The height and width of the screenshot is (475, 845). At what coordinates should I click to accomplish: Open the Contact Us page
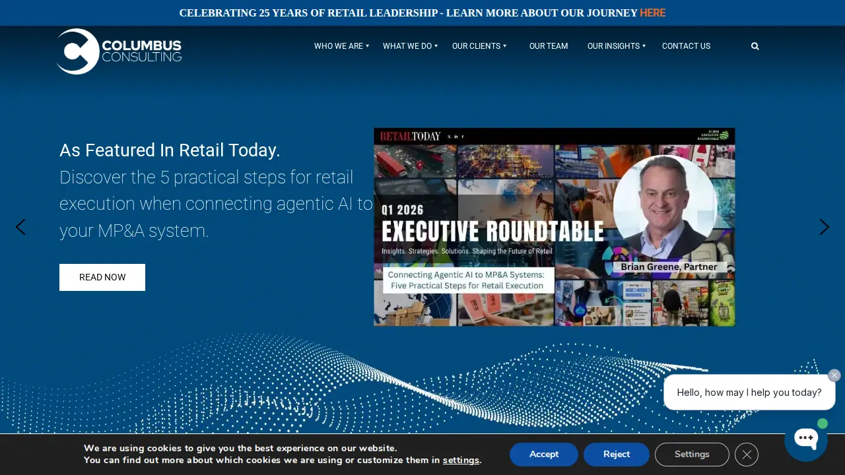686,46
